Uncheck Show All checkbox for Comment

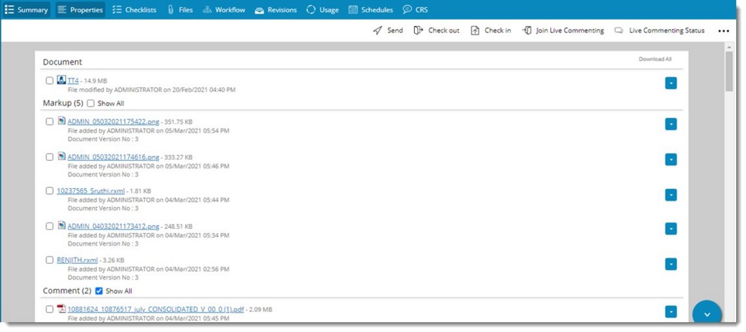coord(99,291)
